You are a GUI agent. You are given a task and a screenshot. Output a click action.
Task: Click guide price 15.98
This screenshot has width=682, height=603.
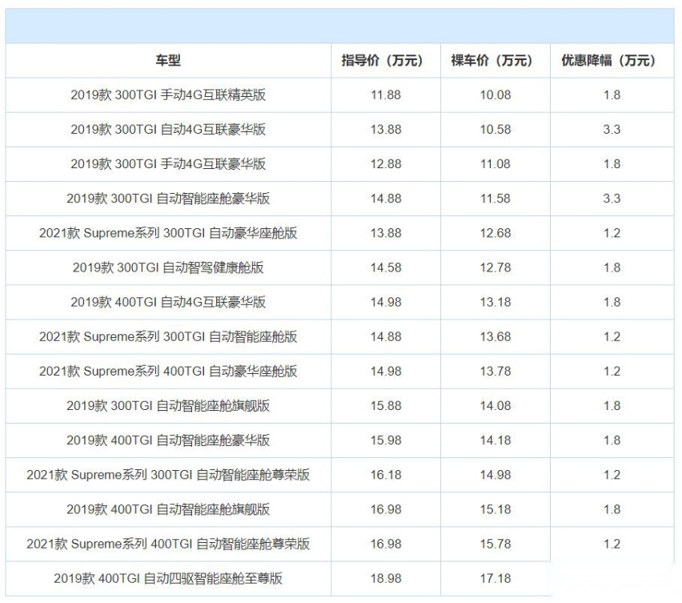click(386, 440)
